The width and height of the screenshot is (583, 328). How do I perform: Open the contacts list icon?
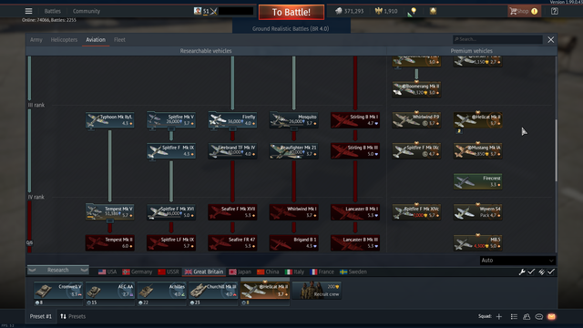click(x=514, y=316)
